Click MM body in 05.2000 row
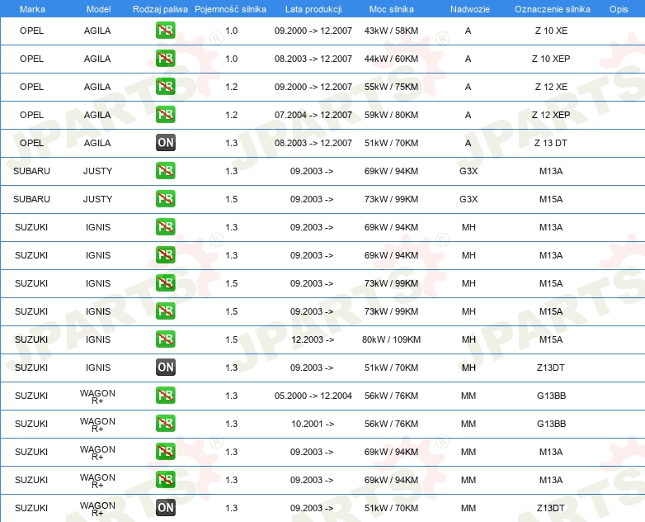Screen dimensions: 645x522 (468, 396)
